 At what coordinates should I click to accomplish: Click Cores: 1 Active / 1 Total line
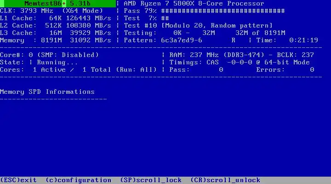(x=78, y=70)
